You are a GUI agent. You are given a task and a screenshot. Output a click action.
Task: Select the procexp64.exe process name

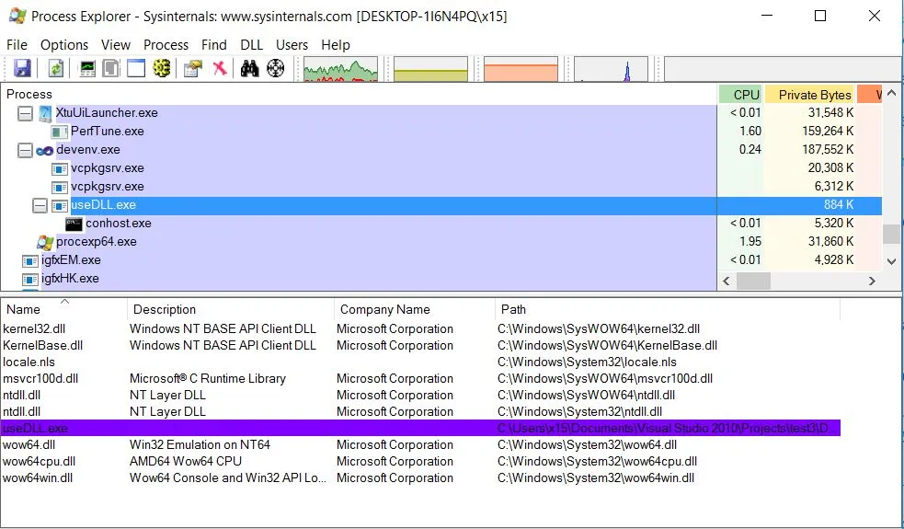97,242
